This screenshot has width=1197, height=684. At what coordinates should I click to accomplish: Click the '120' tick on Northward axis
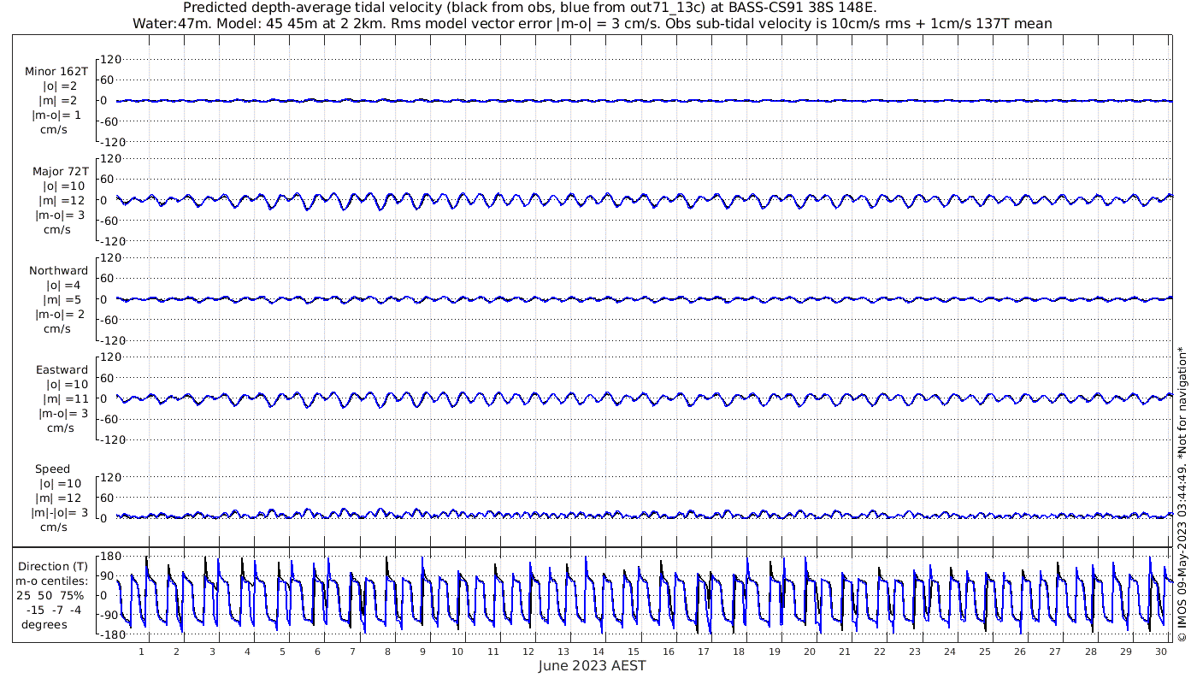click(112, 258)
